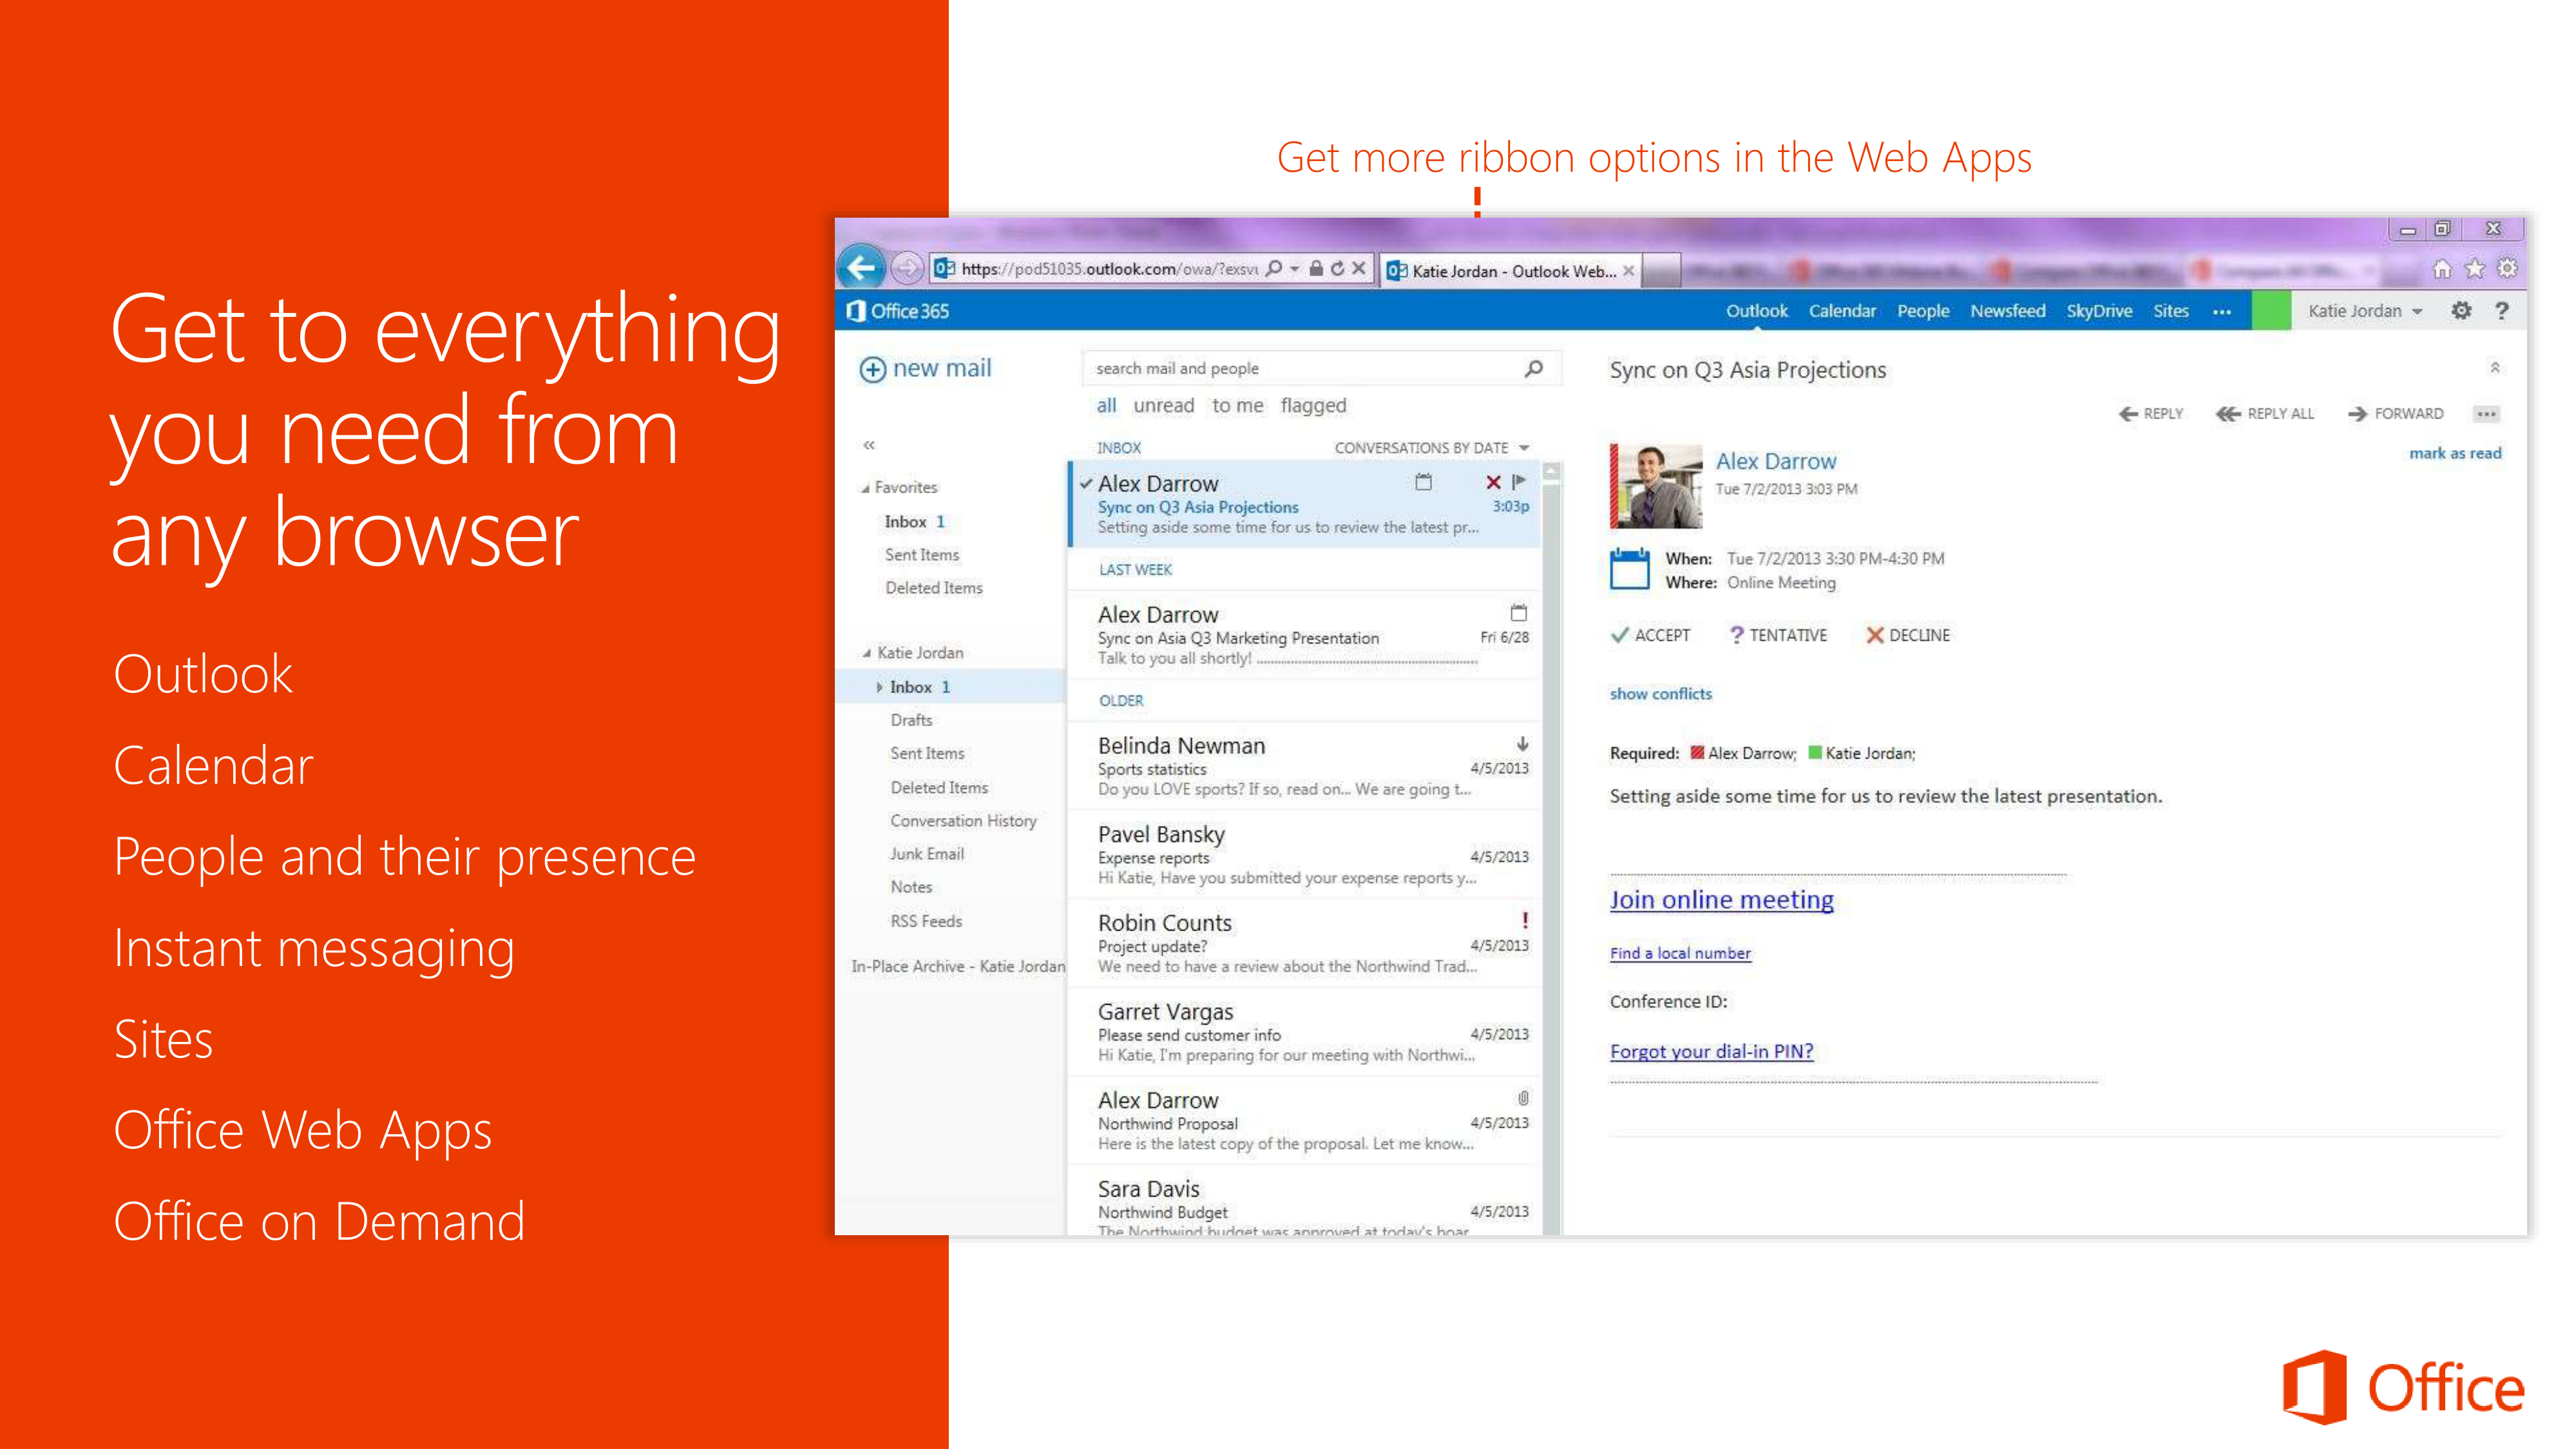The width and height of the screenshot is (2576, 1449).
Task: Click more actions ellipsis next to Forward
Action: point(2487,413)
